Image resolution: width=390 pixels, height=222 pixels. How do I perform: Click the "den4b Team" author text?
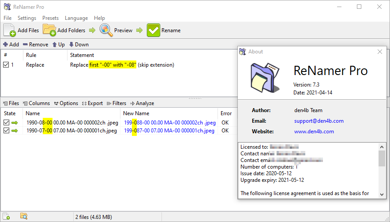(x=308, y=110)
